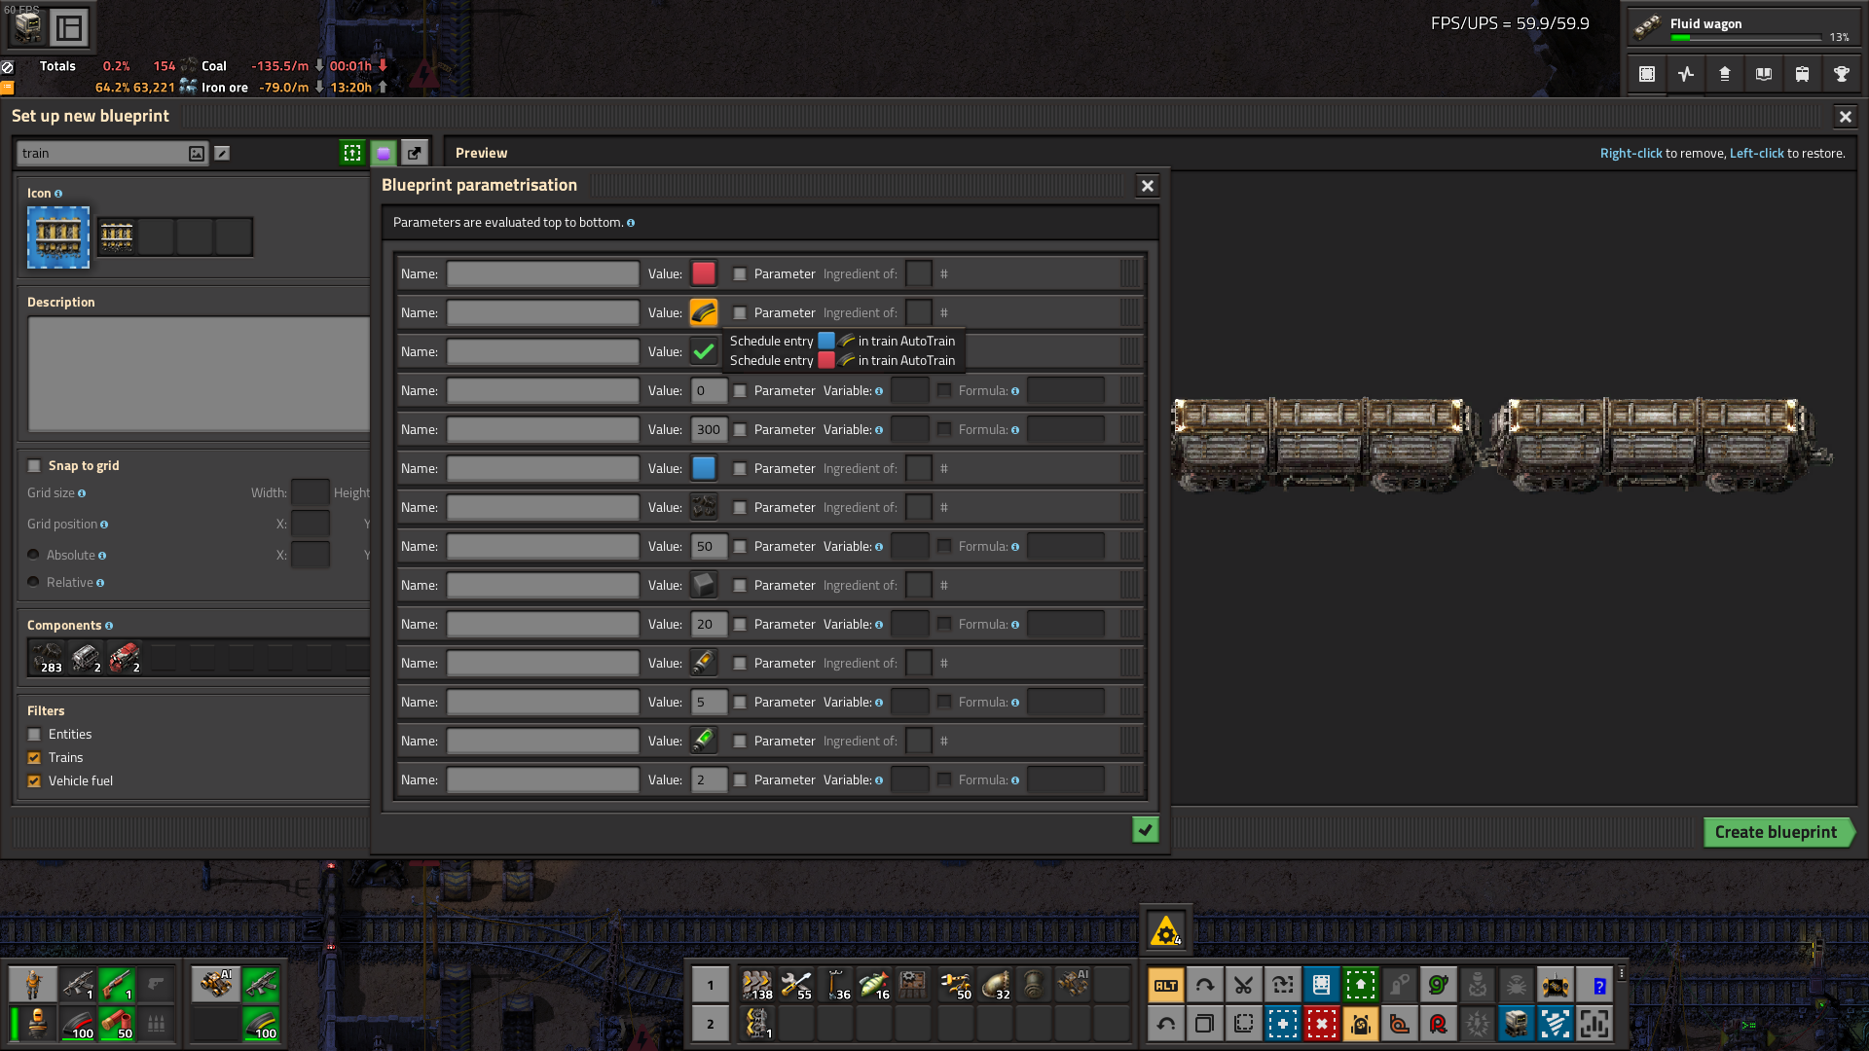This screenshot has width=1869, height=1051.
Task: Open the shortcut bar three-dot menu
Action: [1622, 973]
